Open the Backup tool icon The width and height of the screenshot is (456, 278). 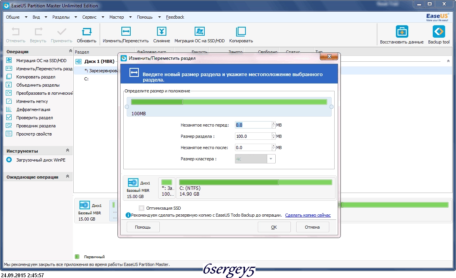(439, 31)
